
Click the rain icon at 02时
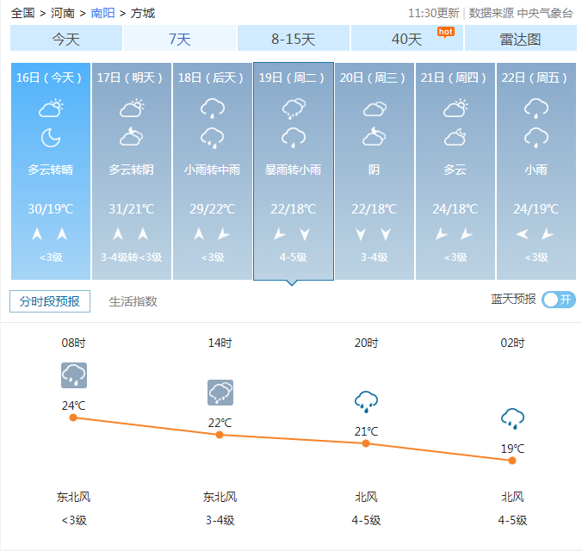point(512,418)
